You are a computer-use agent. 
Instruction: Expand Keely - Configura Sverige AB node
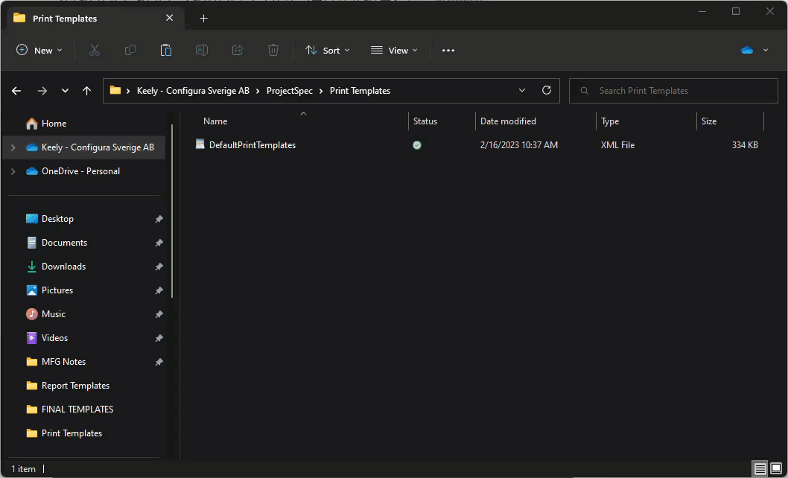13,147
